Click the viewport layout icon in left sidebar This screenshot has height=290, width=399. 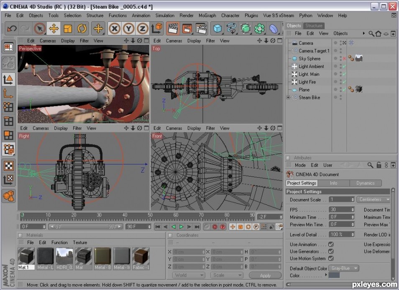click(8, 47)
